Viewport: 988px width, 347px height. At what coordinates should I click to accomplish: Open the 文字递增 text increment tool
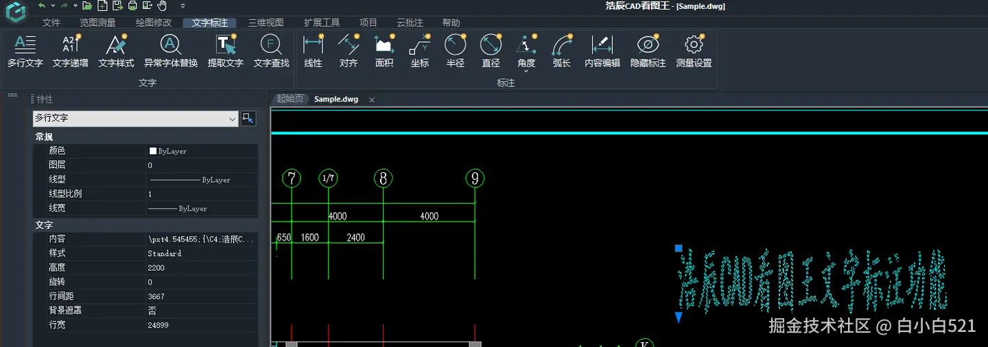(71, 52)
